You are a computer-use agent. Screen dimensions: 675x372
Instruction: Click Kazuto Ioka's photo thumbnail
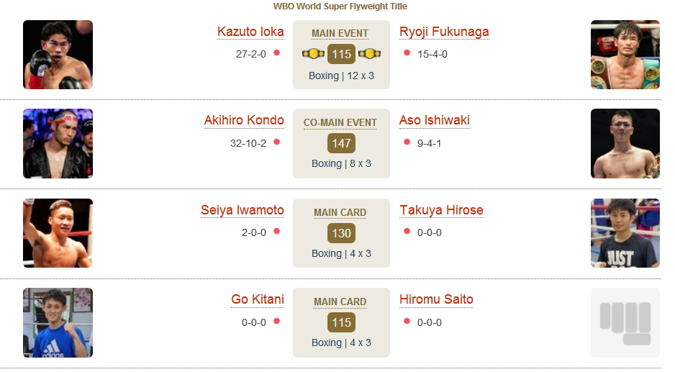(58, 55)
